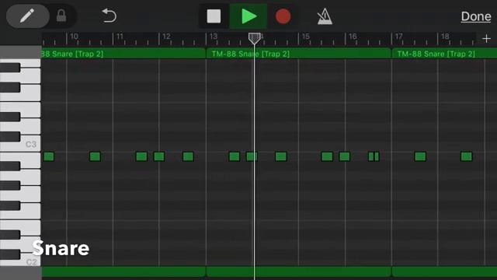Screen dimensions: 497x280
Task: Stop playback with the square button
Action: click(214, 16)
